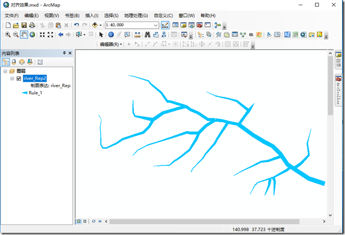345x235 pixels.
Task: Click the Go Back to Previous Extent arrow
Action: (x=61, y=35)
